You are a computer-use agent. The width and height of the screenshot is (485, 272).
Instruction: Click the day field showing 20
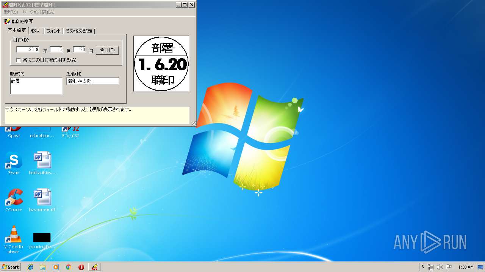coord(79,49)
